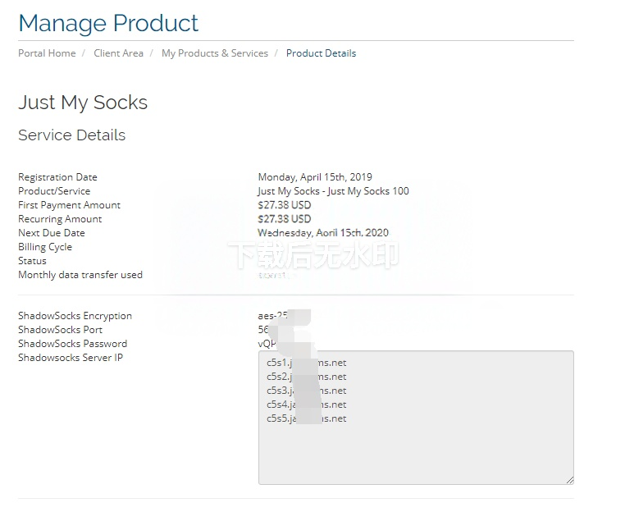Select Wednesday, April 15th, 2020 due date
This screenshot has width=625, height=512.
tap(323, 233)
